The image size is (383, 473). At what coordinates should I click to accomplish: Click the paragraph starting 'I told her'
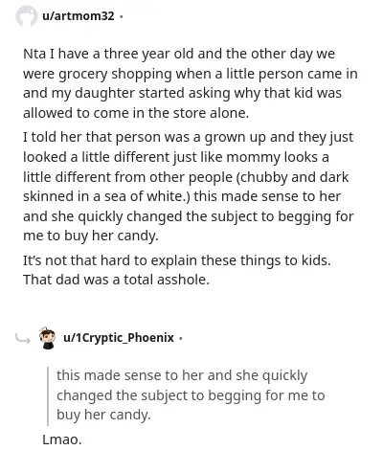pyautogui.click(x=189, y=187)
